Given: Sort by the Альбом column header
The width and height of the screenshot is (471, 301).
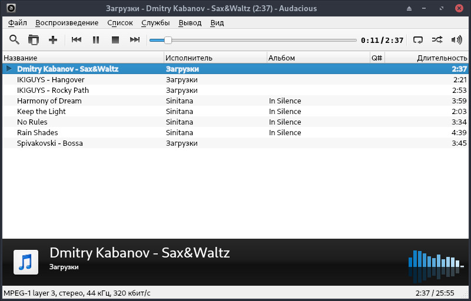Looking at the screenshot, I should click(319, 58).
